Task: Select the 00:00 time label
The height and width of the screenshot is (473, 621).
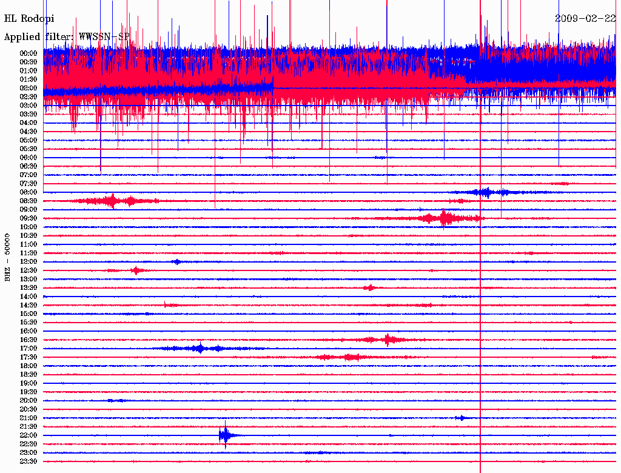Action: 29,53
